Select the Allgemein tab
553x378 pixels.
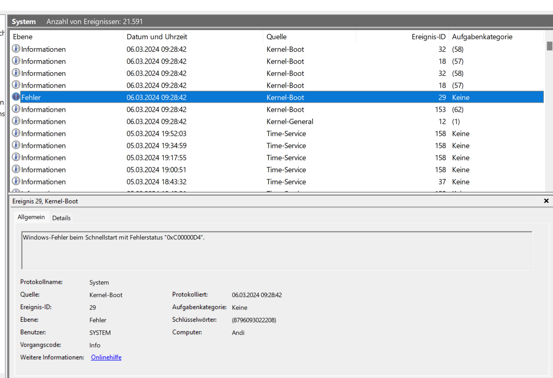tap(31, 217)
